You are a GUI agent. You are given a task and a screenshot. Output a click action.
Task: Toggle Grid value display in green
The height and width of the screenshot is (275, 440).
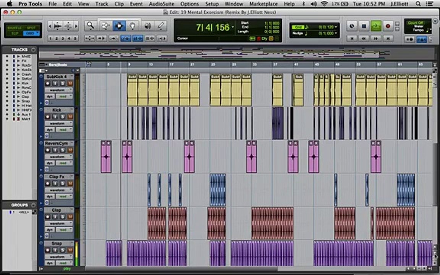coord(298,27)
